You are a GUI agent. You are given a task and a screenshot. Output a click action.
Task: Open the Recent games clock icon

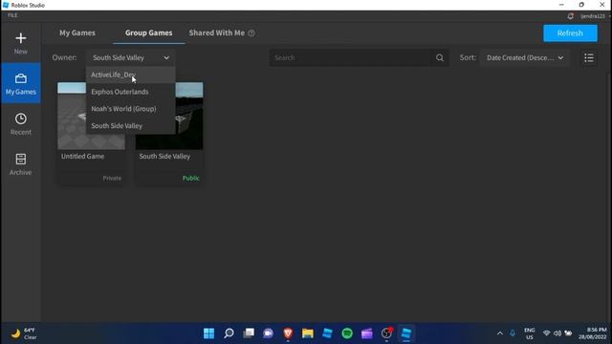pos(21,118)
